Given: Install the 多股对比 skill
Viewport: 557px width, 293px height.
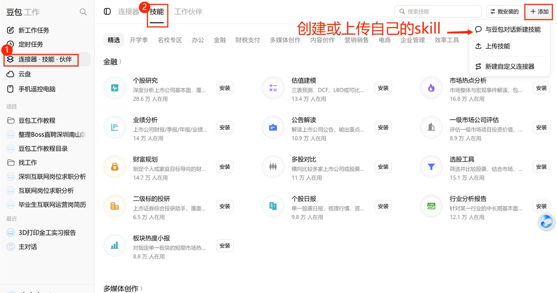Looking at the screenshot, I should pyautogui.click(x=383, y=167).
